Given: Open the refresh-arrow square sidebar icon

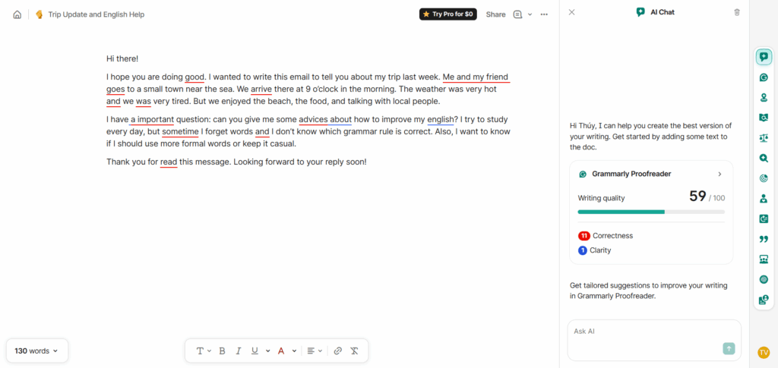Looking at the screenshot, I should point(764,219).
